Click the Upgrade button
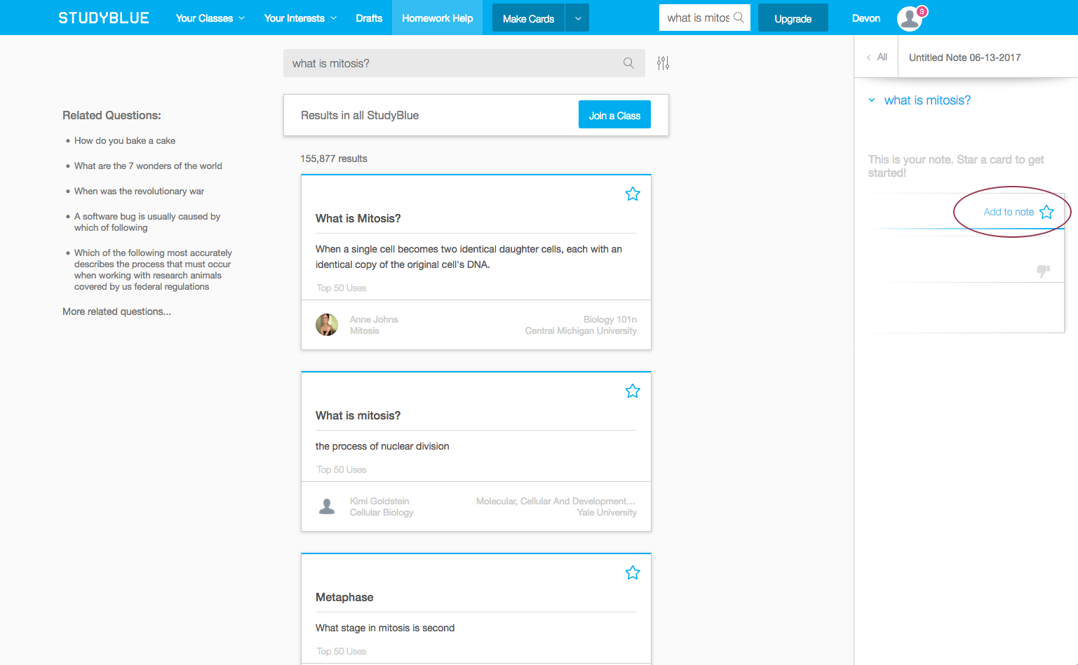Viewport: 1078px width, 665px height. pyautogui.click(x=793, y=19)
